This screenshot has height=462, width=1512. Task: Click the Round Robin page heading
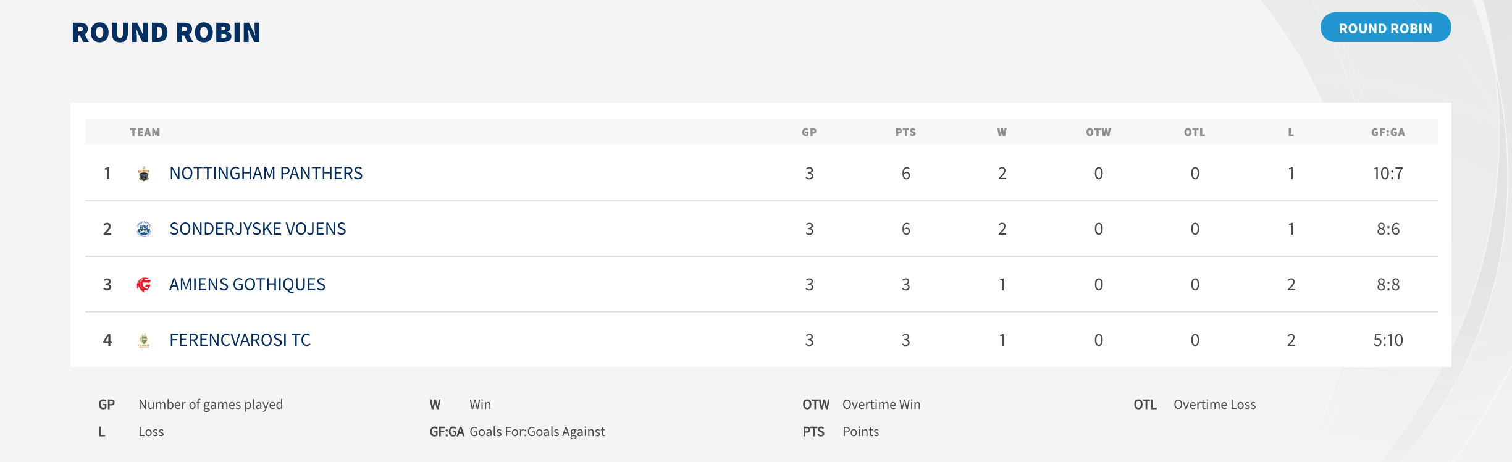pos(166,32)
